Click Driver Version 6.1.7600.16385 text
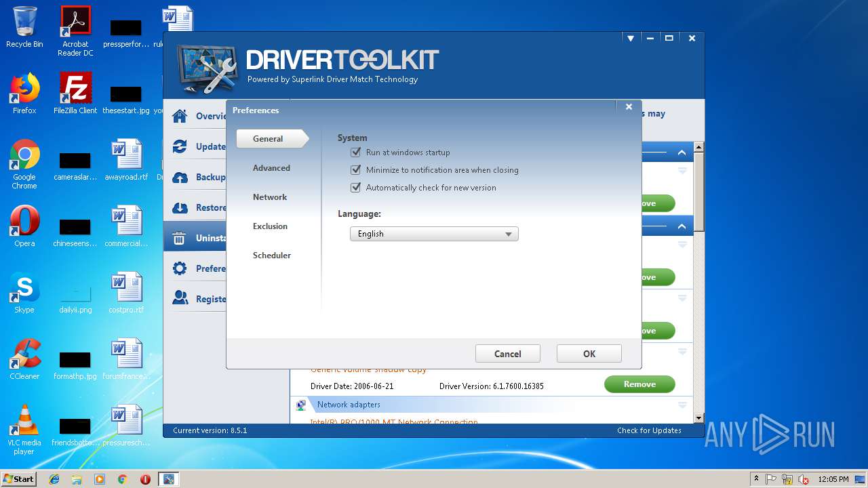This screenshot has height=488, width=868. pos(492,386)
